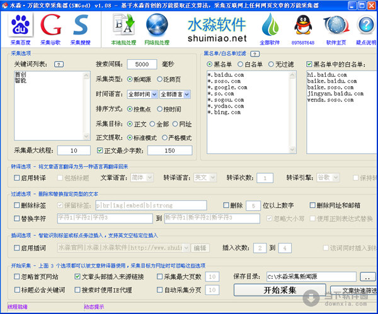The width and height of the screenshot is (378, 314).
Task: Click the blacklist box vertical scrollbar
Action: [292, 112]
